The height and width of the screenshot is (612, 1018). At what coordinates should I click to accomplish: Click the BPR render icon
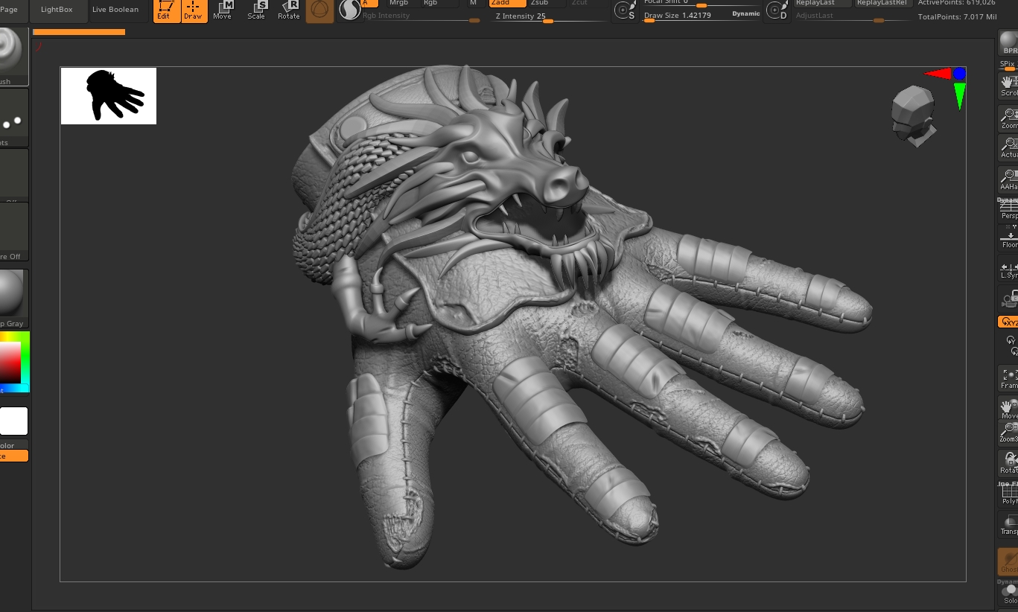1009,44
